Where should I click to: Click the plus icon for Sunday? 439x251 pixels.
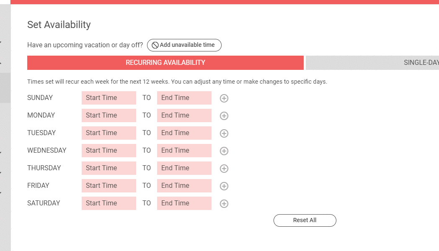[x=224, y=98]
